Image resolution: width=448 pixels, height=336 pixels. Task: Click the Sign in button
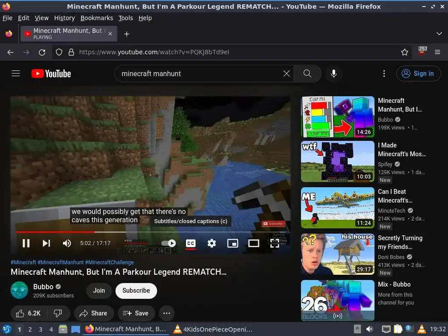[418, 73]
